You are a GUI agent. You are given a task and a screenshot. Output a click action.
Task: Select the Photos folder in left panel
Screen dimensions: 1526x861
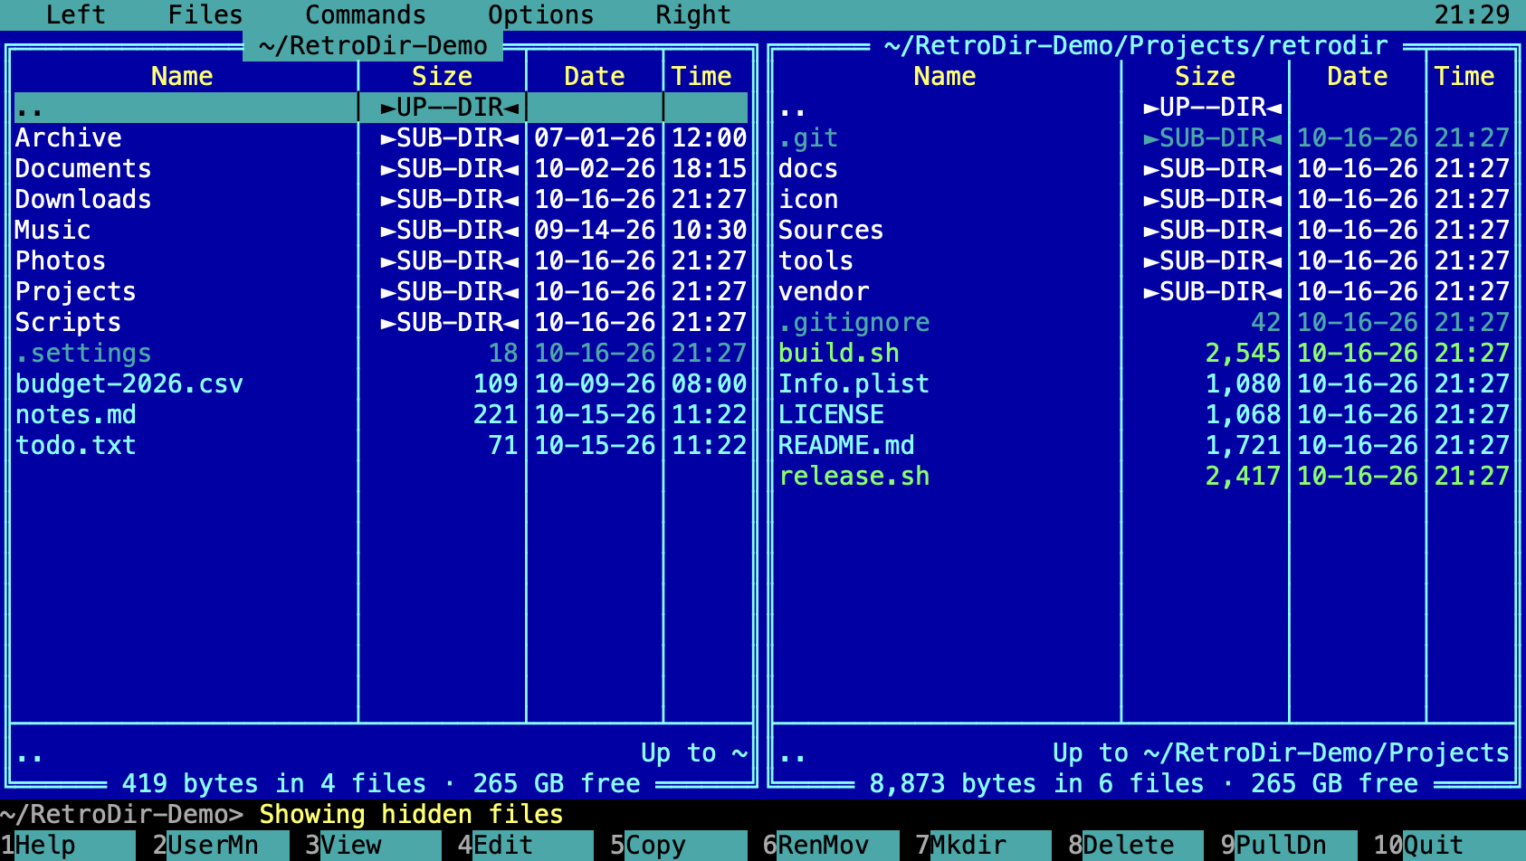tap(381, 261)
